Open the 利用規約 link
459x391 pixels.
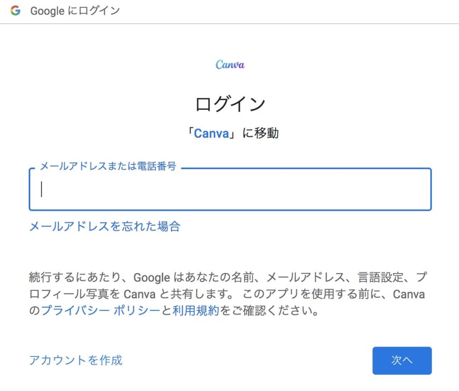196,310
